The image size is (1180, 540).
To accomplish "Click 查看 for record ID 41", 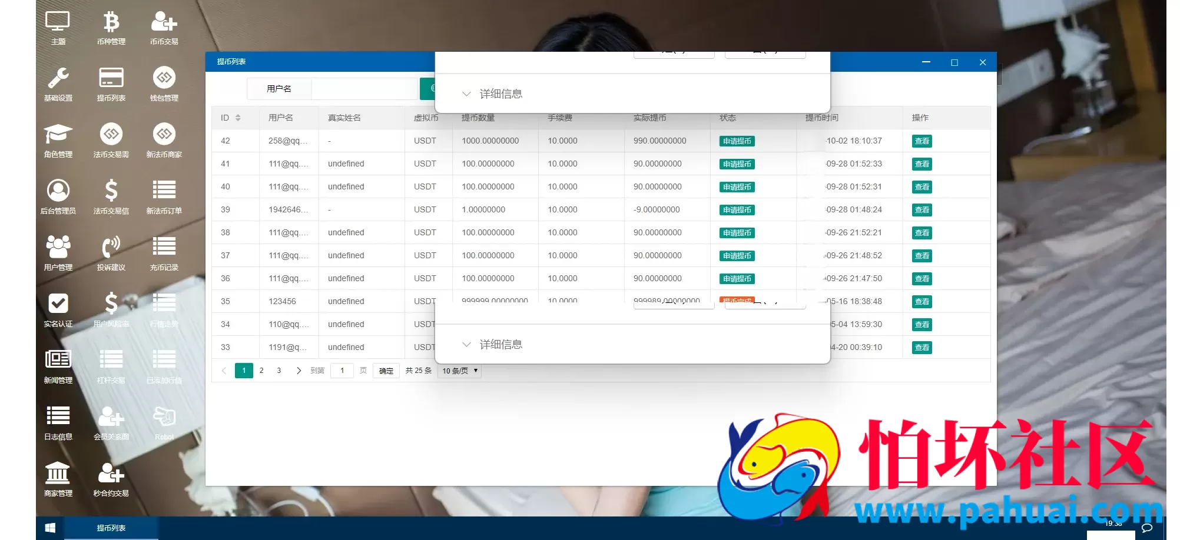I will tap(922, 164).
